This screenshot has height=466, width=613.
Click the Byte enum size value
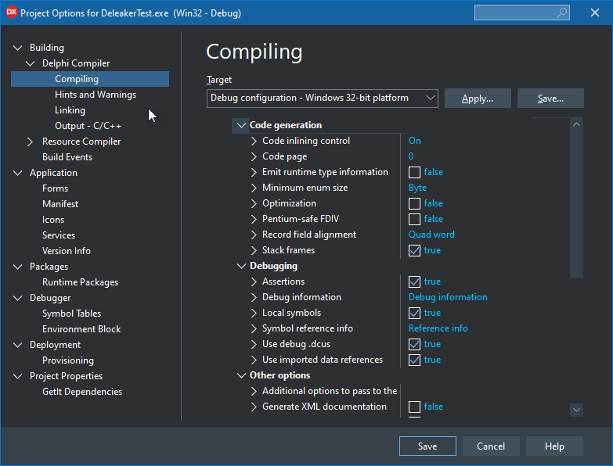tap(417, 188)
